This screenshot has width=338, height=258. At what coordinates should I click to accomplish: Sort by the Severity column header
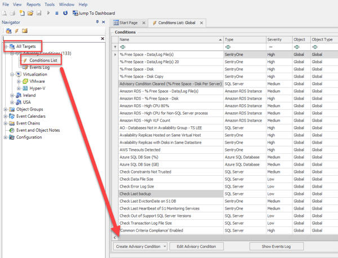279,39
